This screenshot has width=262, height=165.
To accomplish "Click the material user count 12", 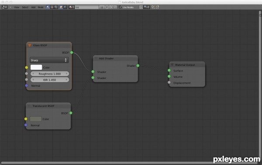I will [102, 7].
